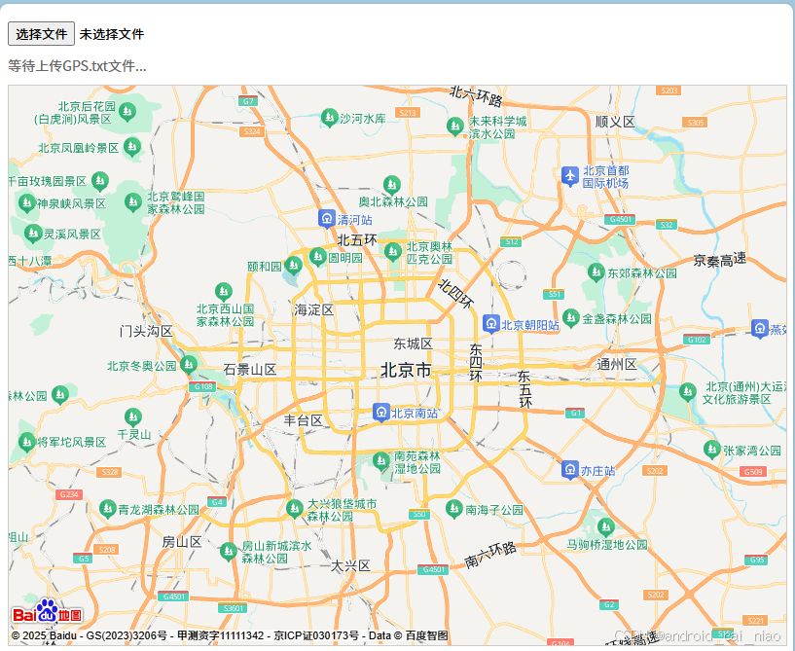Click the 东五环 road label
The width and height of the screenshot is (795, 651).
click(x=524, y=389)
